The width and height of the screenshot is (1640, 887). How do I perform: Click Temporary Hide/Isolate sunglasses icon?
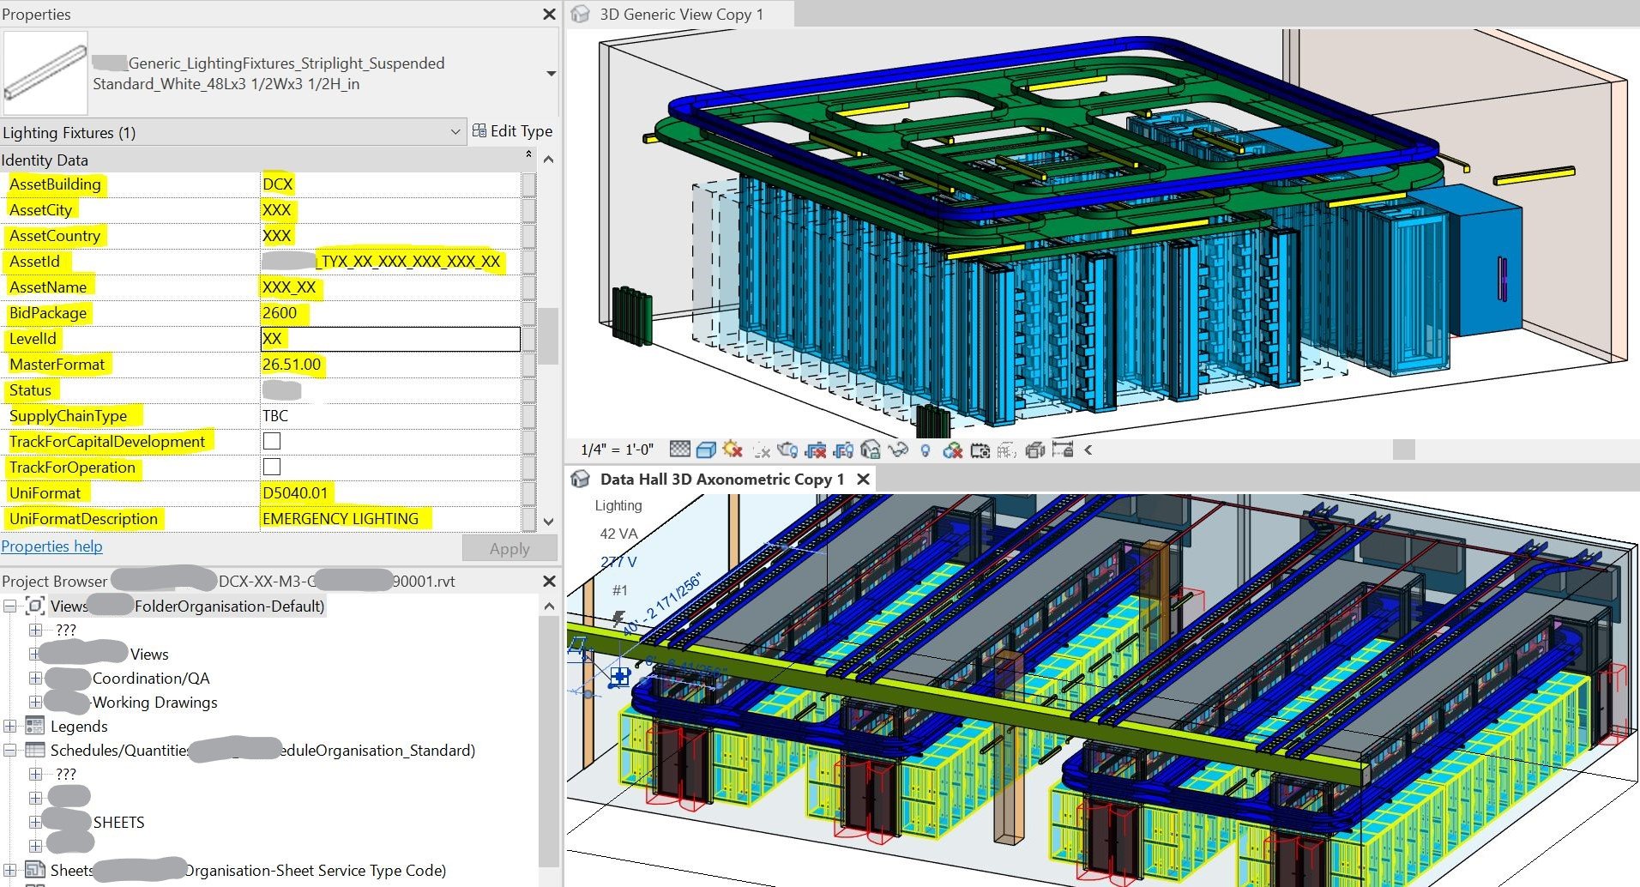coord(898,449)
